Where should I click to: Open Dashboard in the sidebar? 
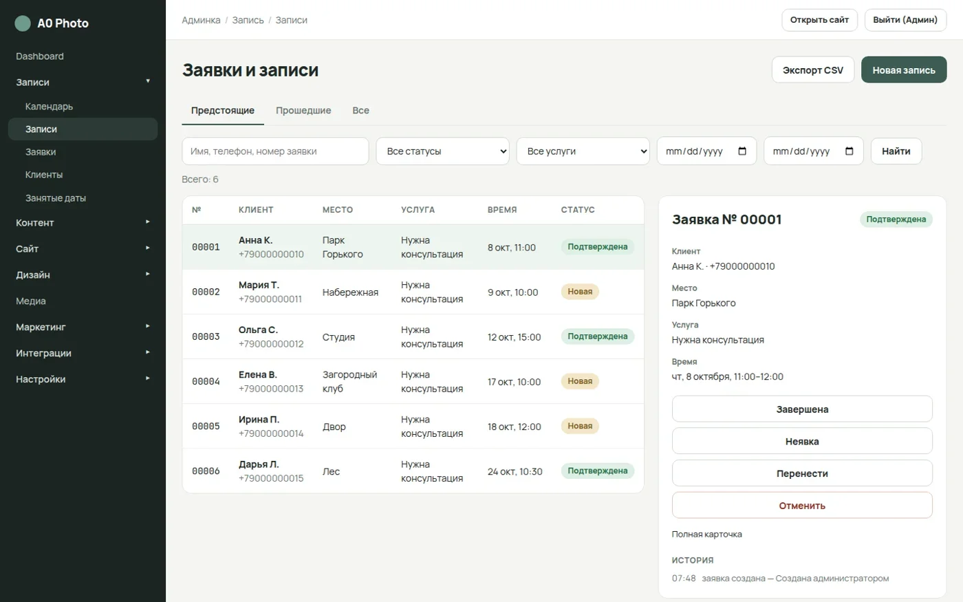[x=83, y=56]
